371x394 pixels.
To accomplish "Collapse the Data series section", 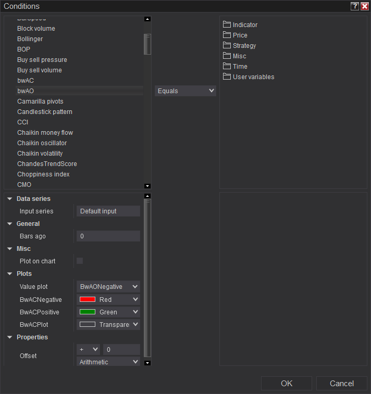I will (x=10, y=199).
